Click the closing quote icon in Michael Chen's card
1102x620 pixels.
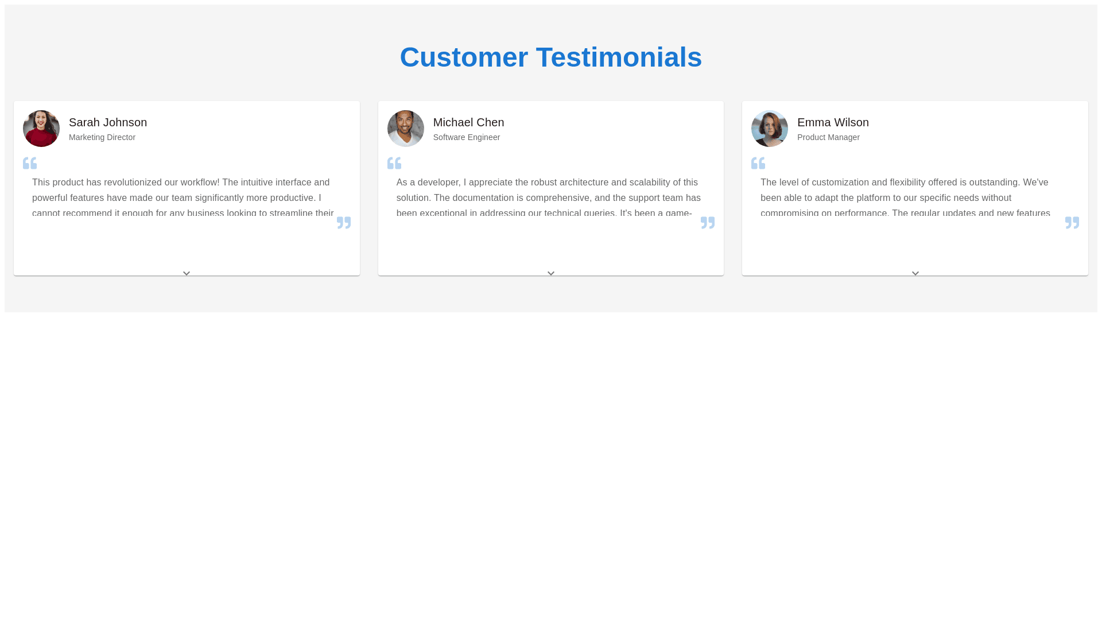pyautogui.click(x=708, y=223)
